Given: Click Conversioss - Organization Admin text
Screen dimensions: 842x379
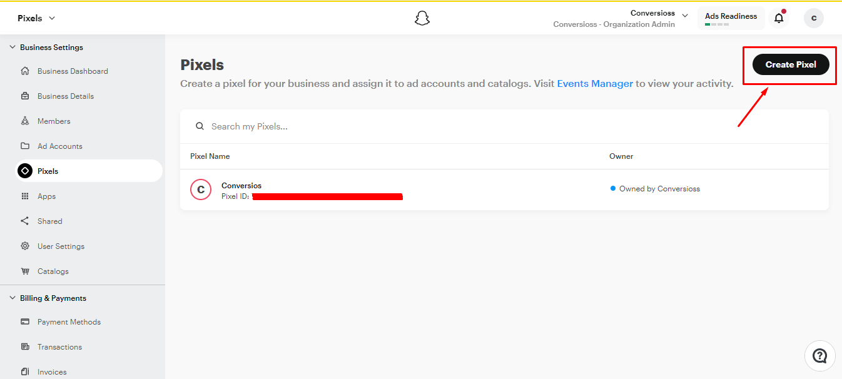Looking at the screenshot, I should pos(614,24).
